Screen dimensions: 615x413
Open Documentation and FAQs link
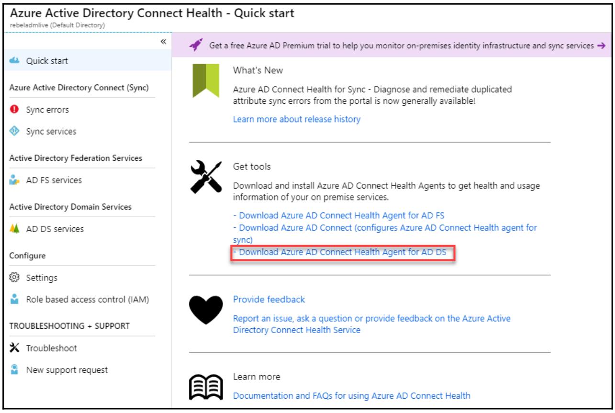click(x=351, y=396)
